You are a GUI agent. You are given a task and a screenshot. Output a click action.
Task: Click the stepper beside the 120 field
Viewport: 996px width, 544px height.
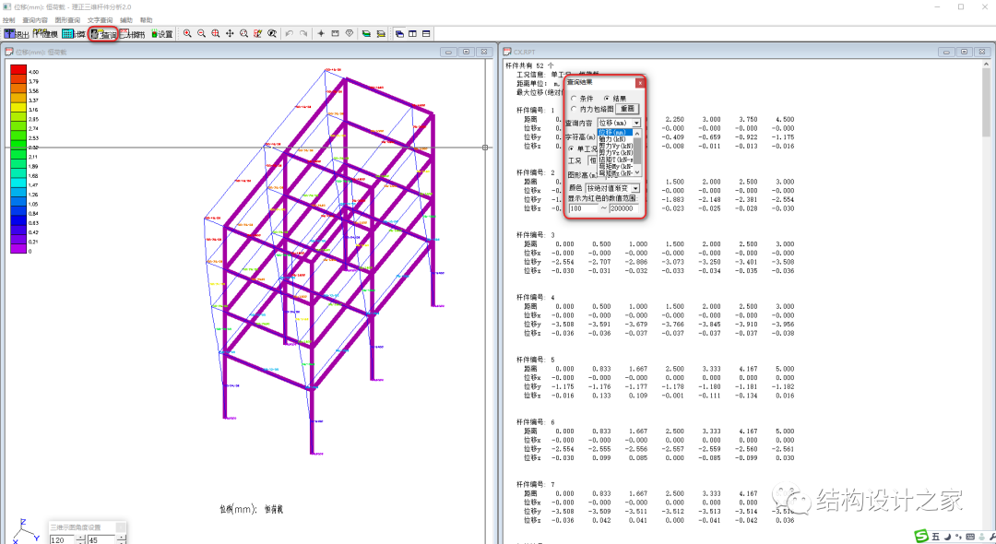(x=80, y=539)
